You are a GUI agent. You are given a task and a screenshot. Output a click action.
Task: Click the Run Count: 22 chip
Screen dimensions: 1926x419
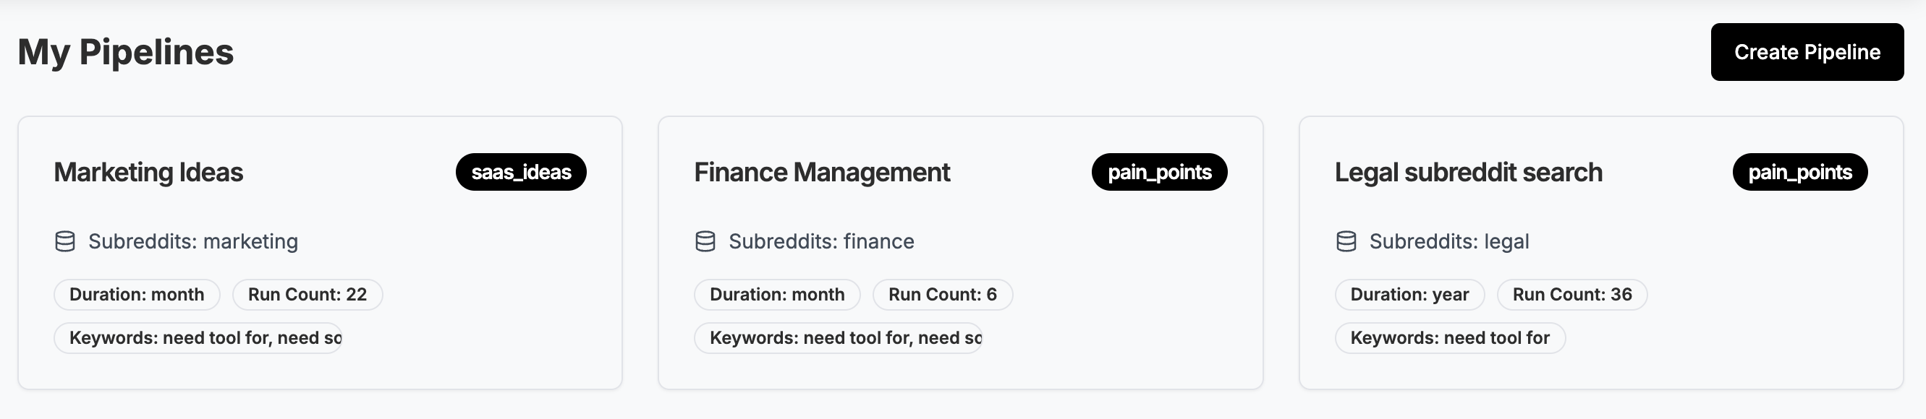[x=307, y=294]
